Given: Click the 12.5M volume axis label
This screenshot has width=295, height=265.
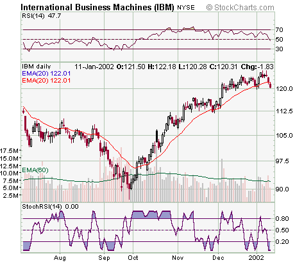Looking at the screenshot, I should click(x=10, y=166).
